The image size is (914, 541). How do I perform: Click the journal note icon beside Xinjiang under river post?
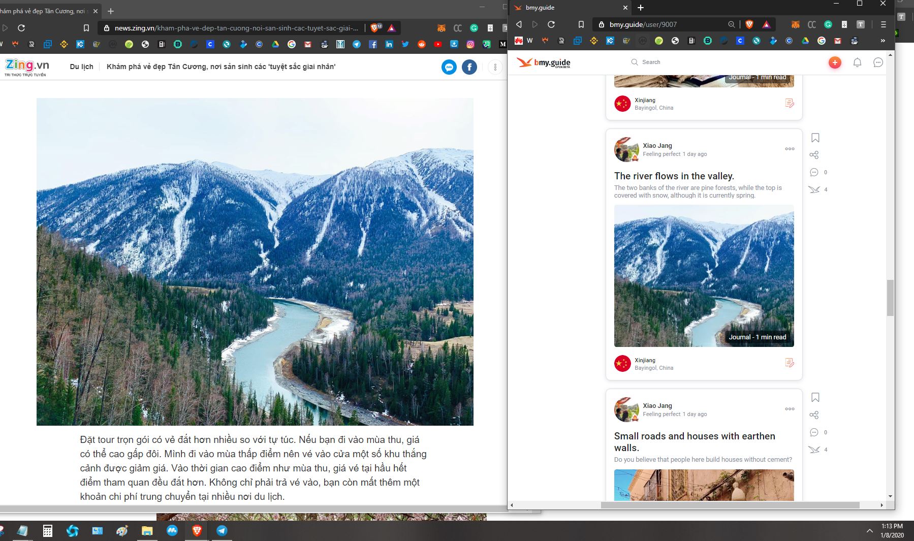[x=790, y=363]
